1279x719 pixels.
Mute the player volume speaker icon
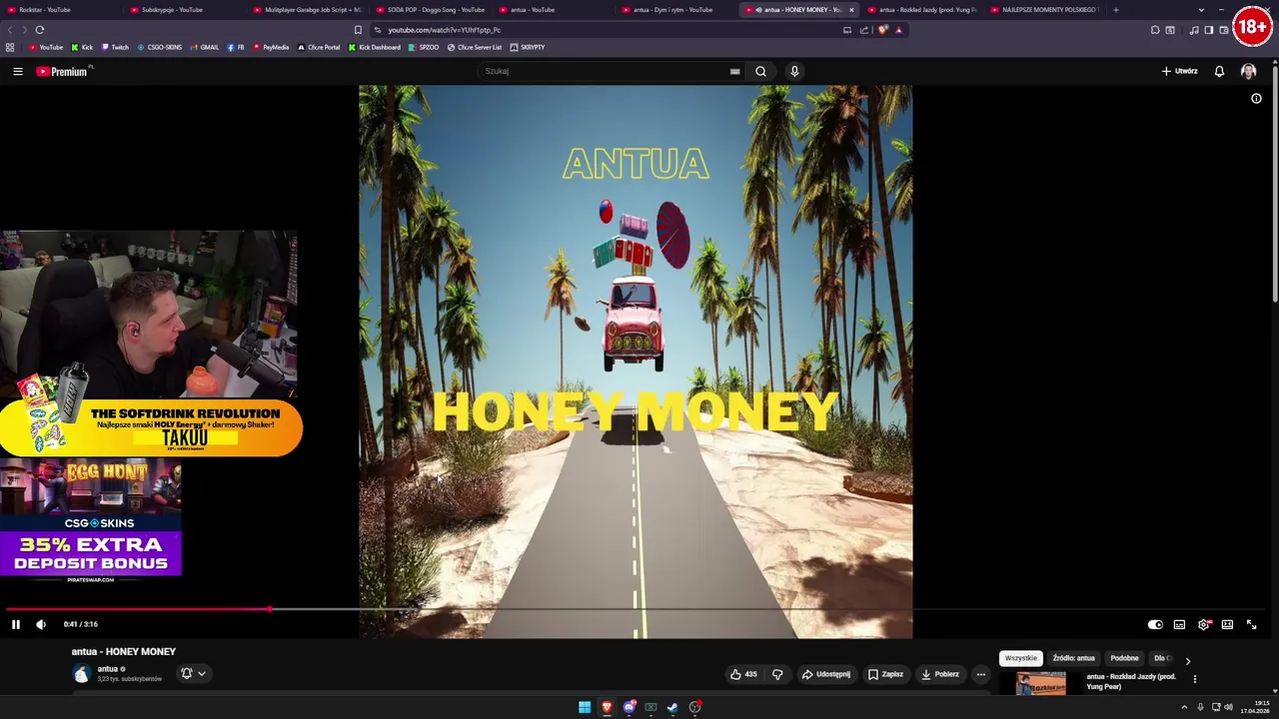pos(41,624)
